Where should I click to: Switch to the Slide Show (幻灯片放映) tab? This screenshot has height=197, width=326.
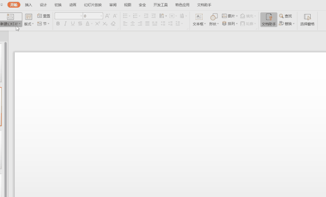pyautogui.click(x=93, y=5)
